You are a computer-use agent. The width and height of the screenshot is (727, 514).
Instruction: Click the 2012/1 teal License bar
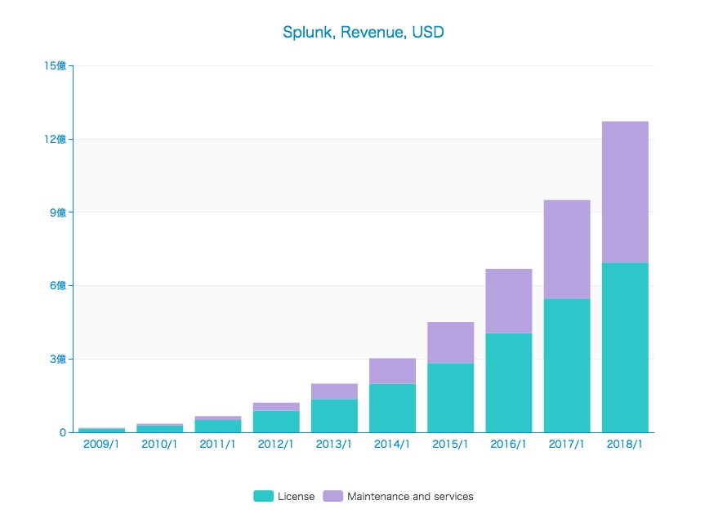(x=276, y=422)
